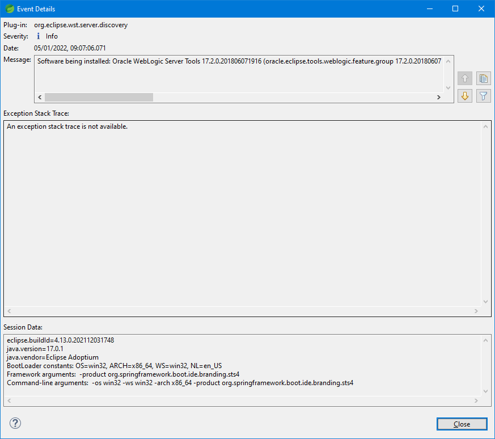Open the event filter options

click(483, 96)
